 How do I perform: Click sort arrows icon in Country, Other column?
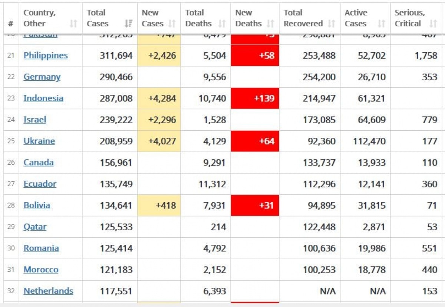[73, 24]
